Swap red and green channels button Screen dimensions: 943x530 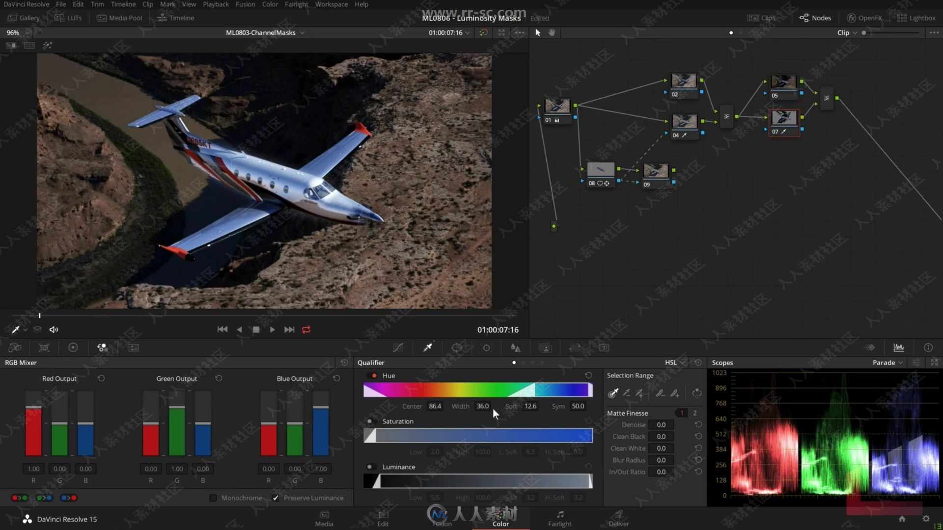point(20,498)
